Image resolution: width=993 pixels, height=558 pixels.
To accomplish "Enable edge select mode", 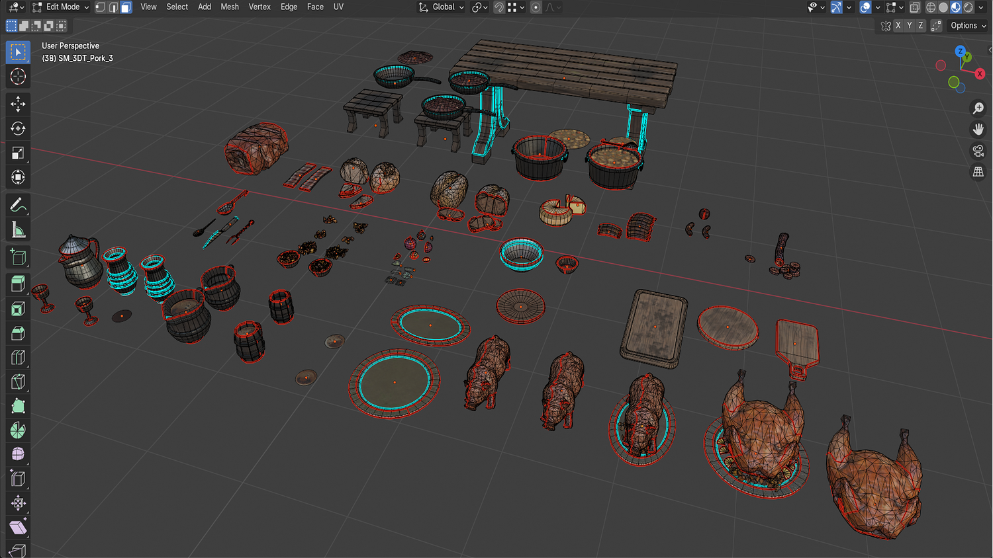I will click(x=113, y=7).
